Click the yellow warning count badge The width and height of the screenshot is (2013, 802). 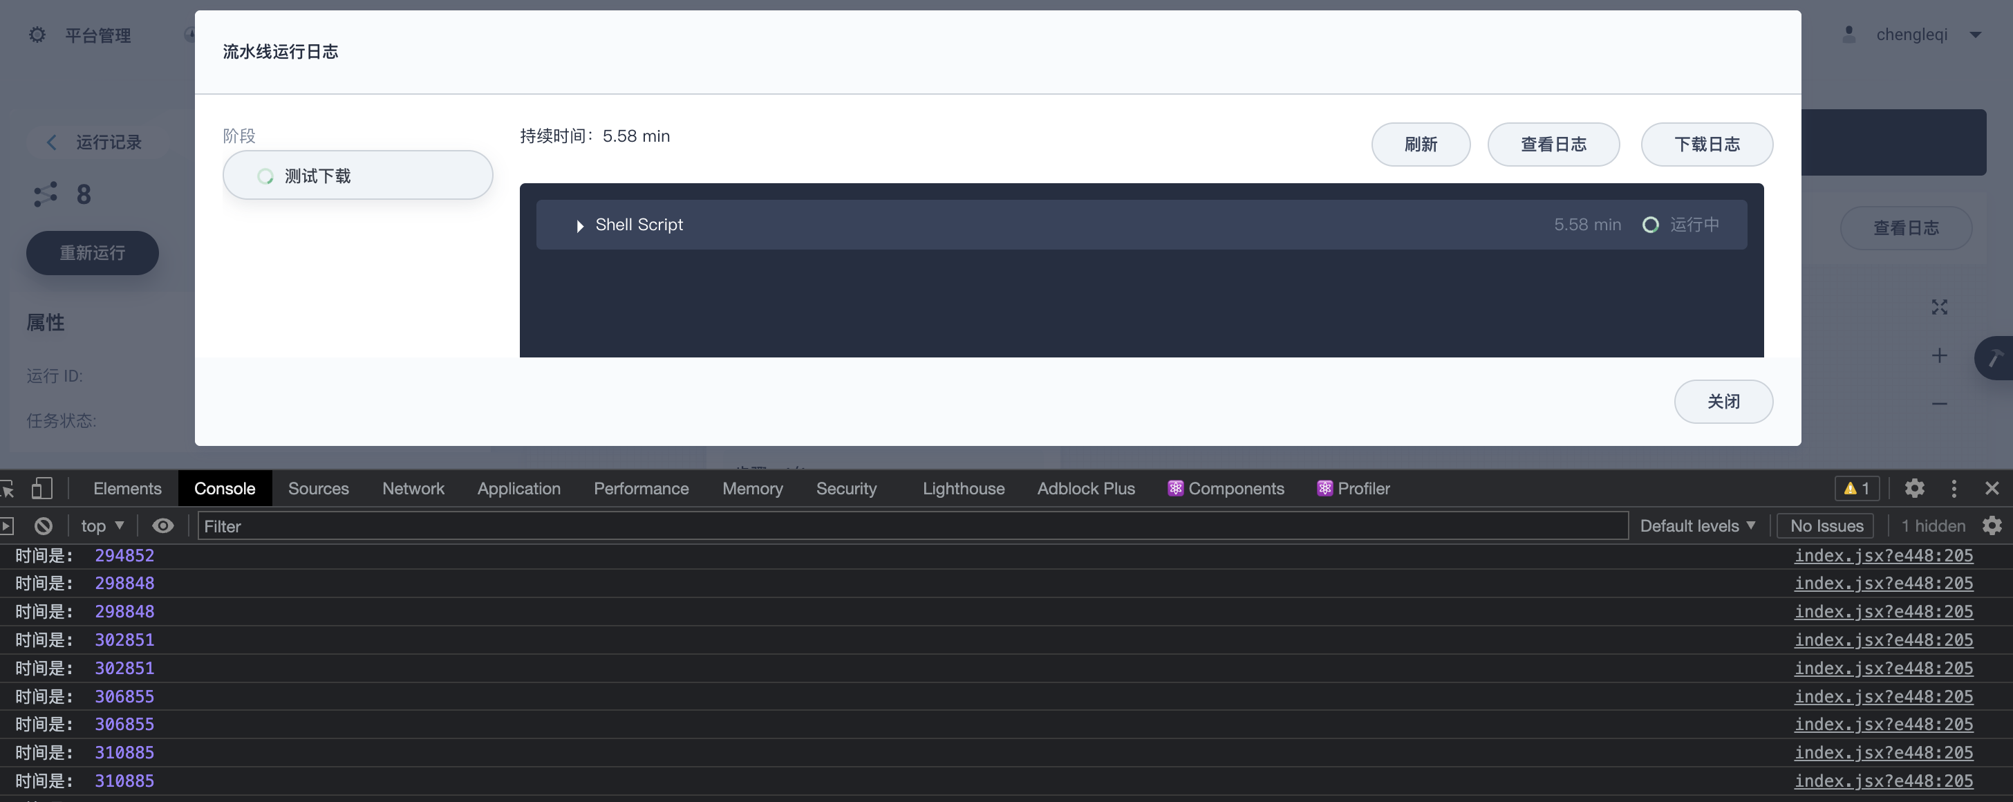point(1857,489)
